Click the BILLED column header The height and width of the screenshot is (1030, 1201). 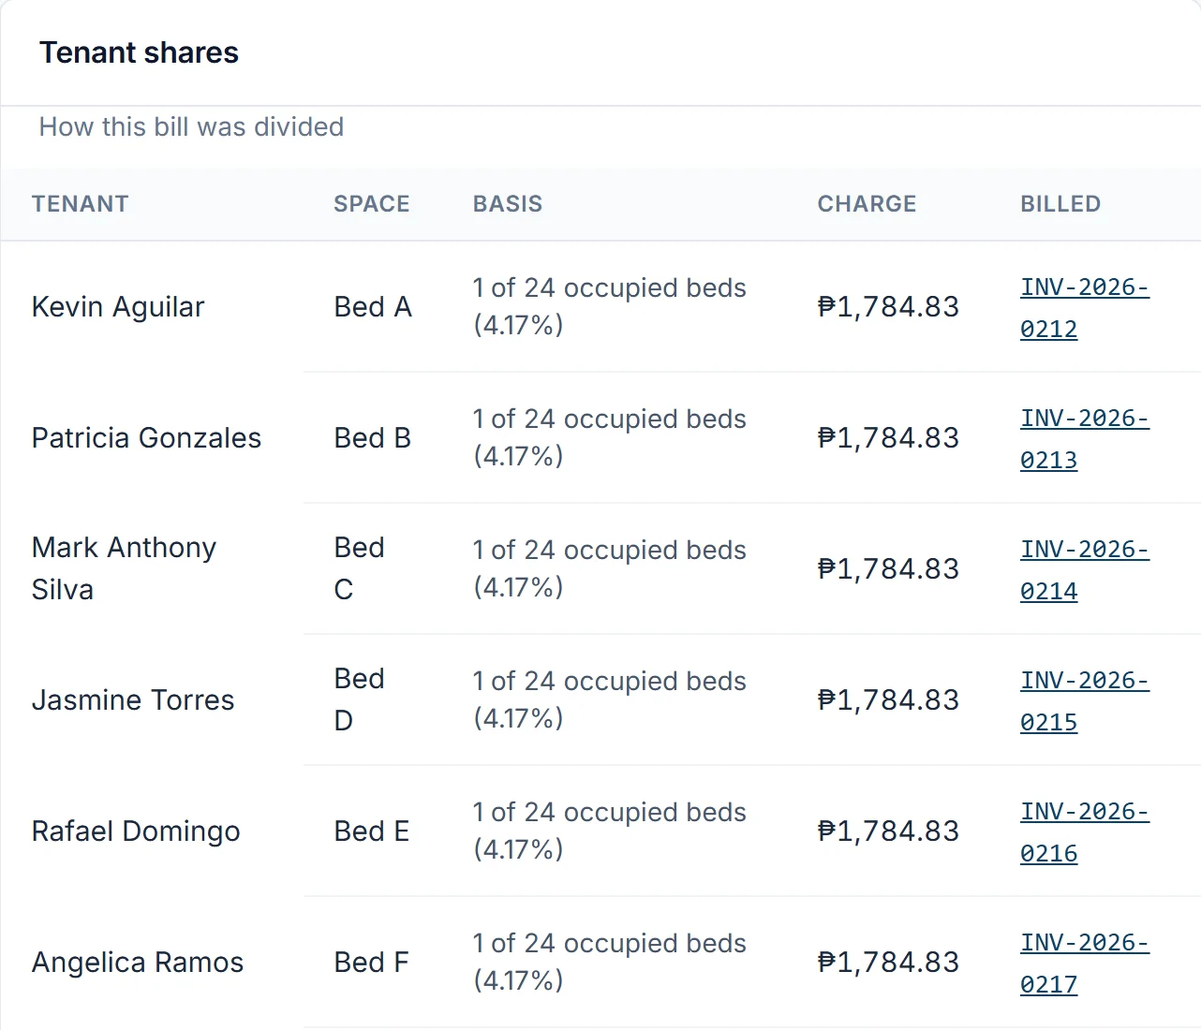[x=1060, y=204]
